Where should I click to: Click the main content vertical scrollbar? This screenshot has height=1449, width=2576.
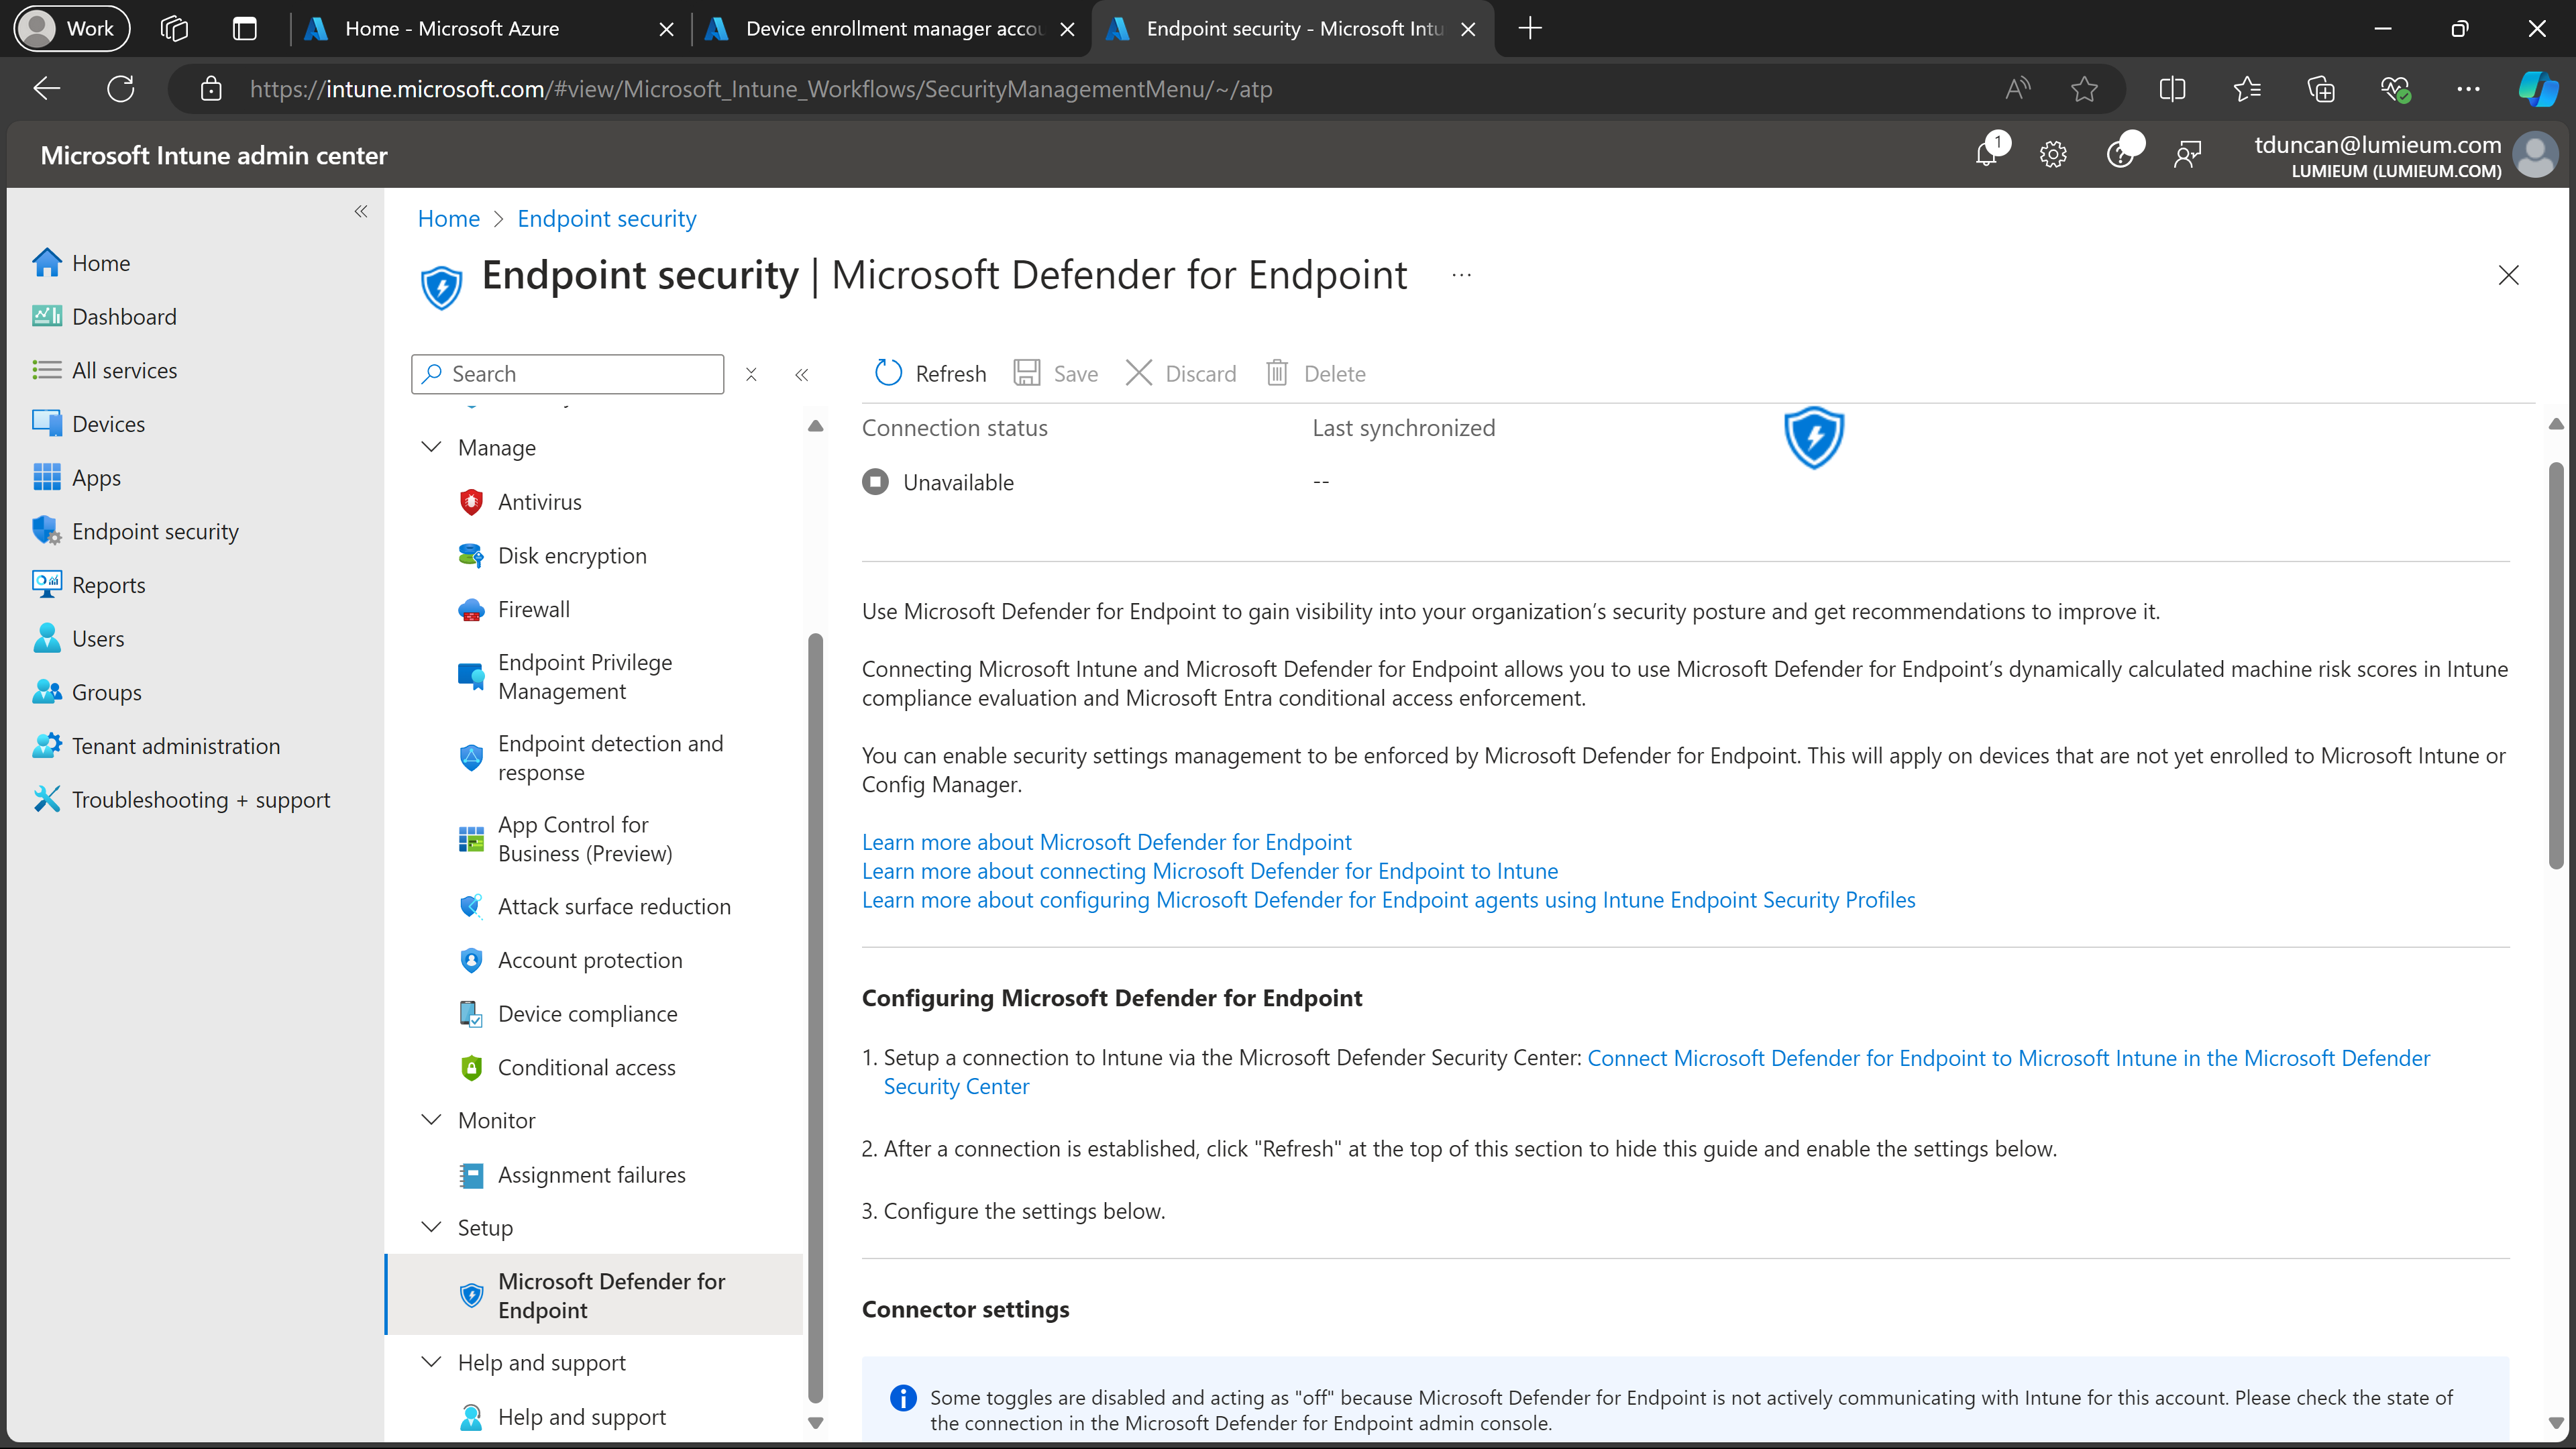pos(2555,665)
